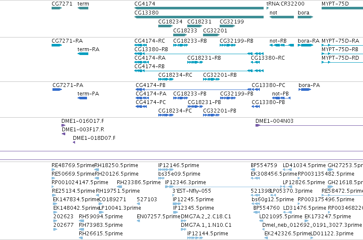The image size is (363, 240).
Task: Click EST IP12144.5prime
Action: [195, 238]
